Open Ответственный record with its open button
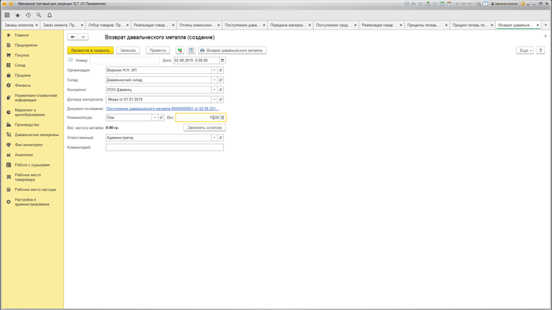Image resolution: width=552 pixels, height=310 pixels. pos(221,138)
